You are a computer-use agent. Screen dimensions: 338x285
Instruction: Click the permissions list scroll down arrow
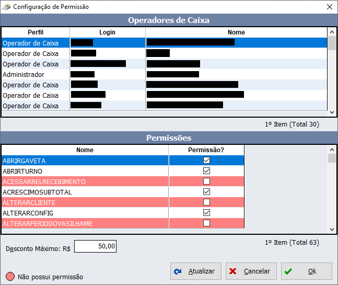coord(332,229)
